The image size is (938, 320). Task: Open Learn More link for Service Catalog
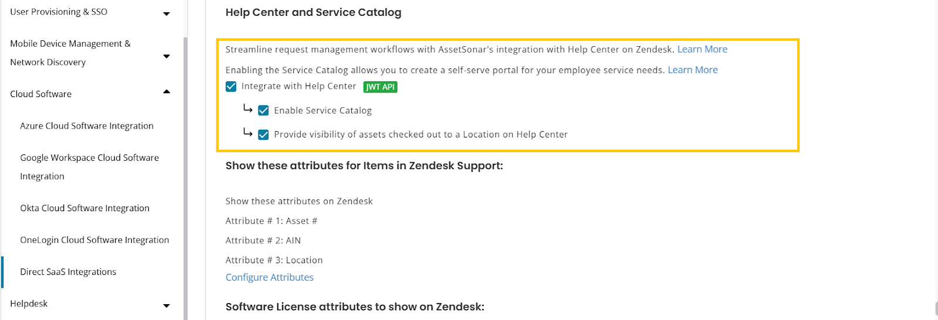692,70
